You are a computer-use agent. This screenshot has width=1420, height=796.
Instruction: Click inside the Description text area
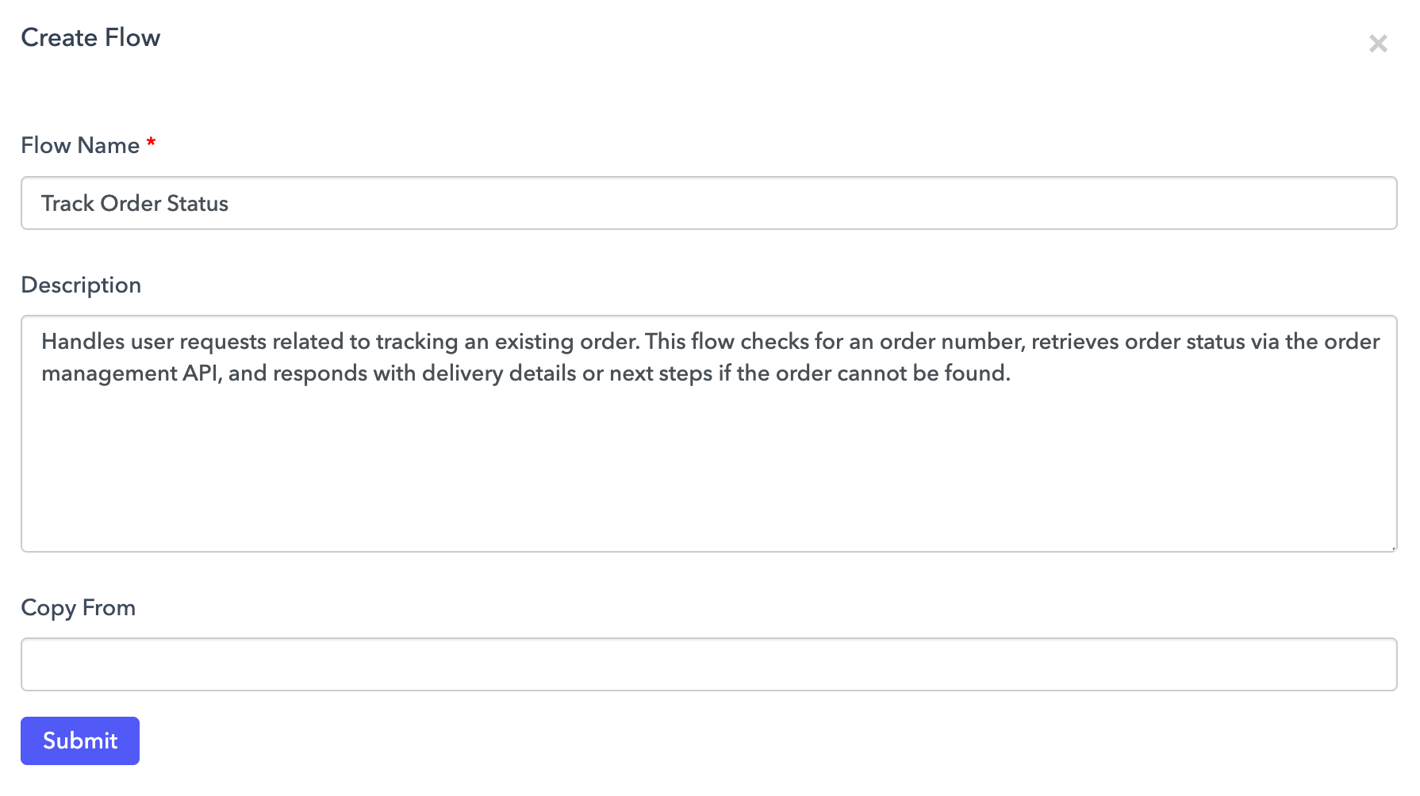click(x=708, y=460)
